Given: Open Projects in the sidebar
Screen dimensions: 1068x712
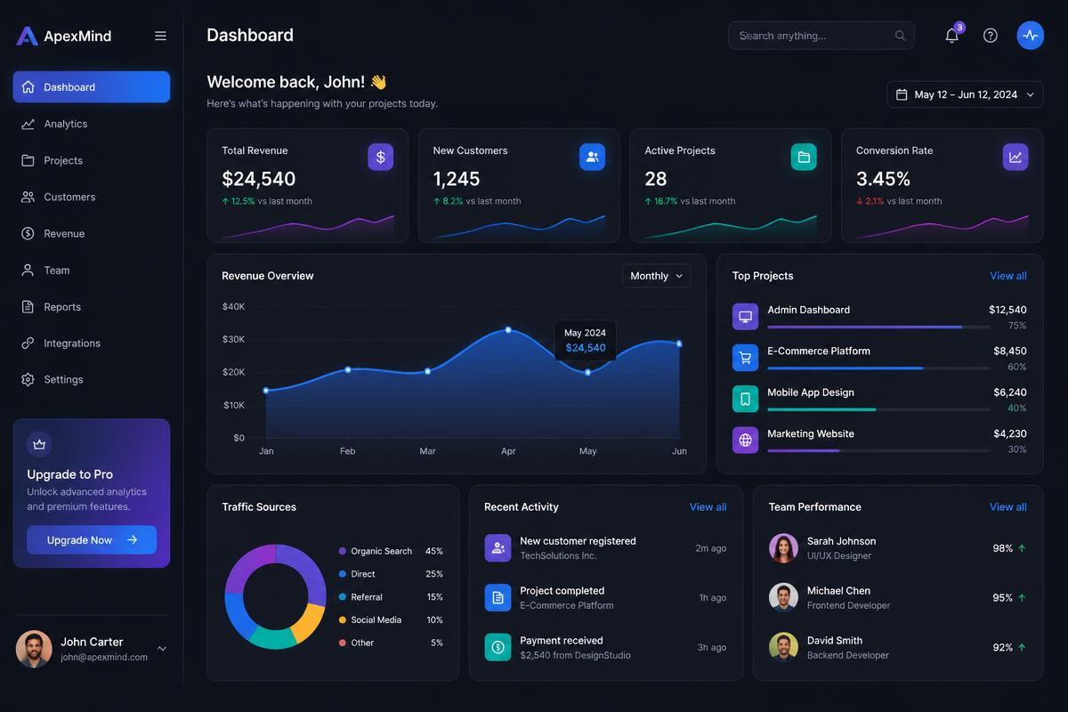Looking at the screenshot, I should [91, 160].
